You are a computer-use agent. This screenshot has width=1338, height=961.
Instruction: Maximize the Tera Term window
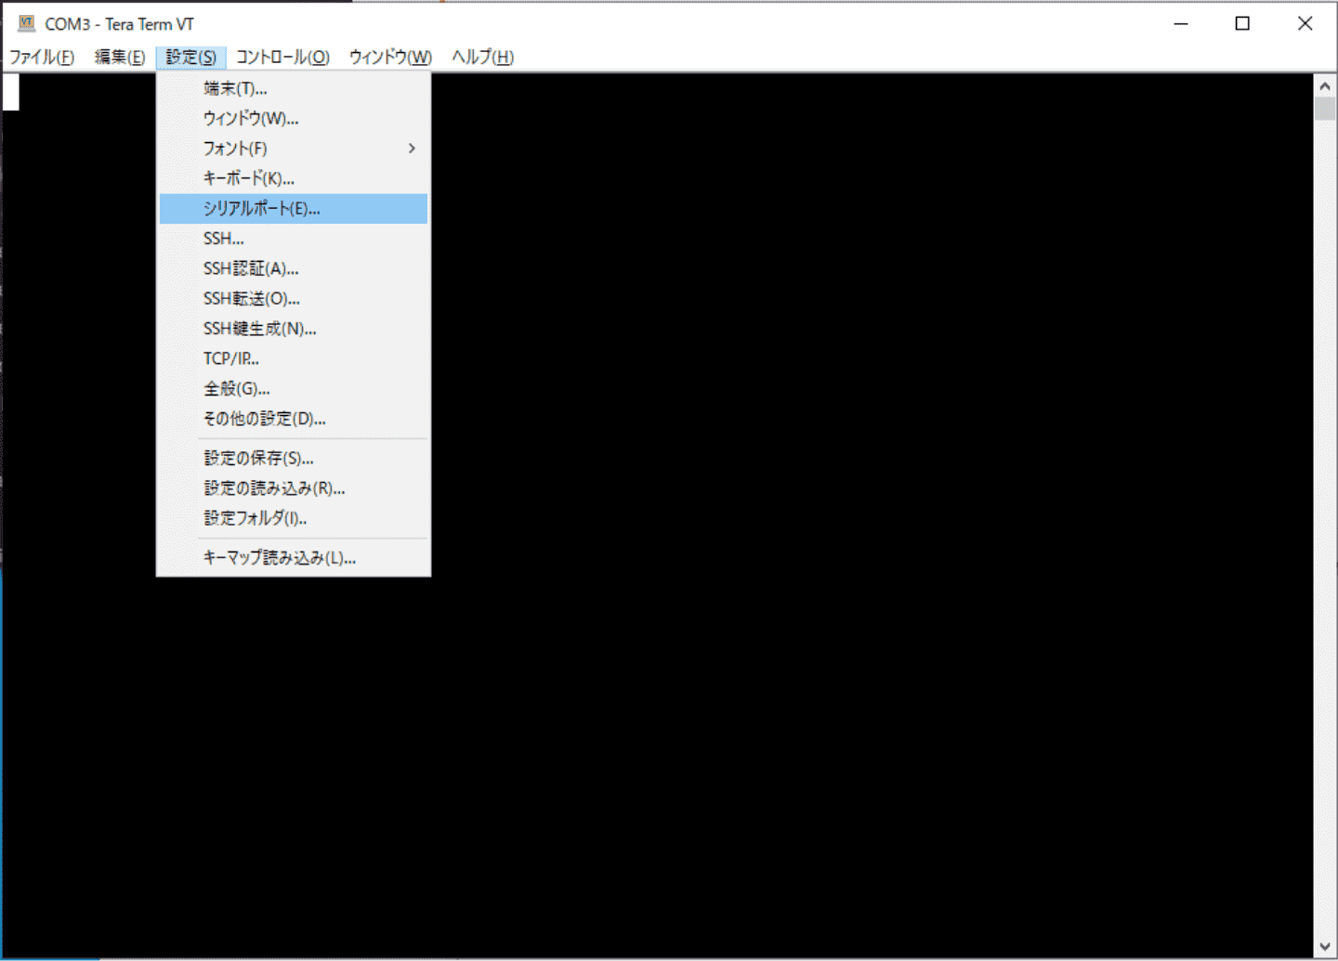pos(1242,23)
